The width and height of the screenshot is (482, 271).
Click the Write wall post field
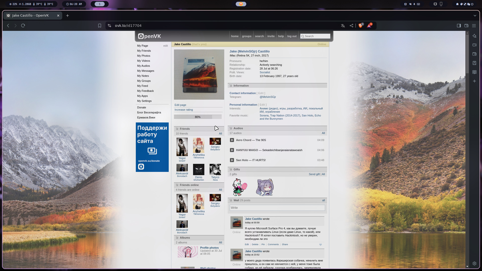277,208
